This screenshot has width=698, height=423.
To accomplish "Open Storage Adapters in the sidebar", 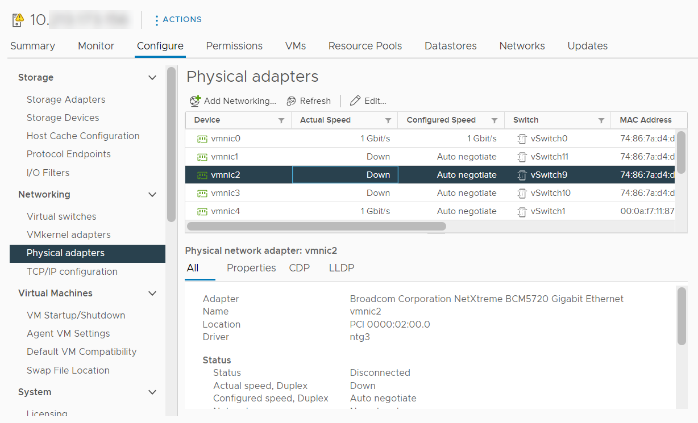I will (x=66, y=99).
